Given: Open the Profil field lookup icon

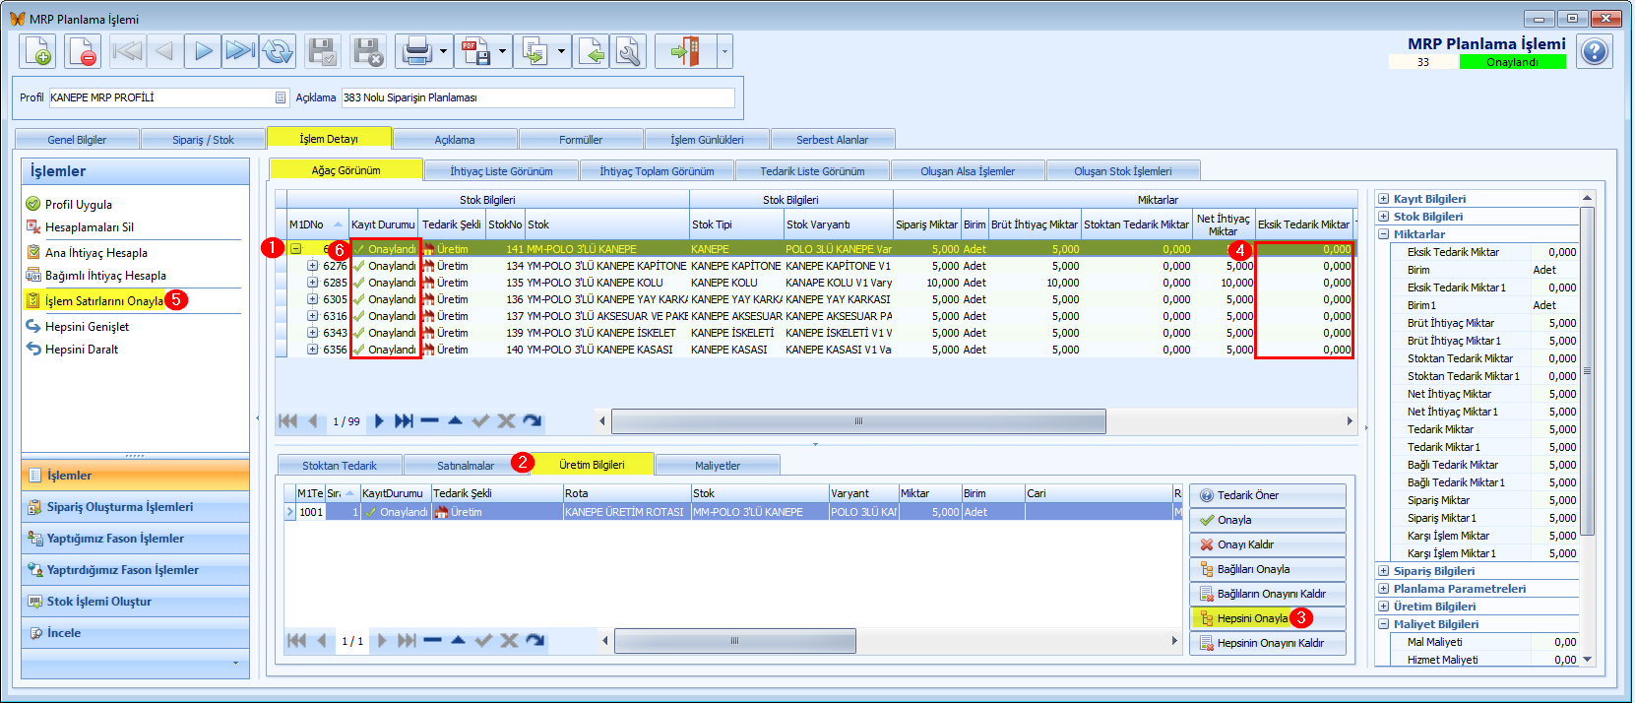Looking at the screenshot, I should pyautogui.click(x=281, y=97).
